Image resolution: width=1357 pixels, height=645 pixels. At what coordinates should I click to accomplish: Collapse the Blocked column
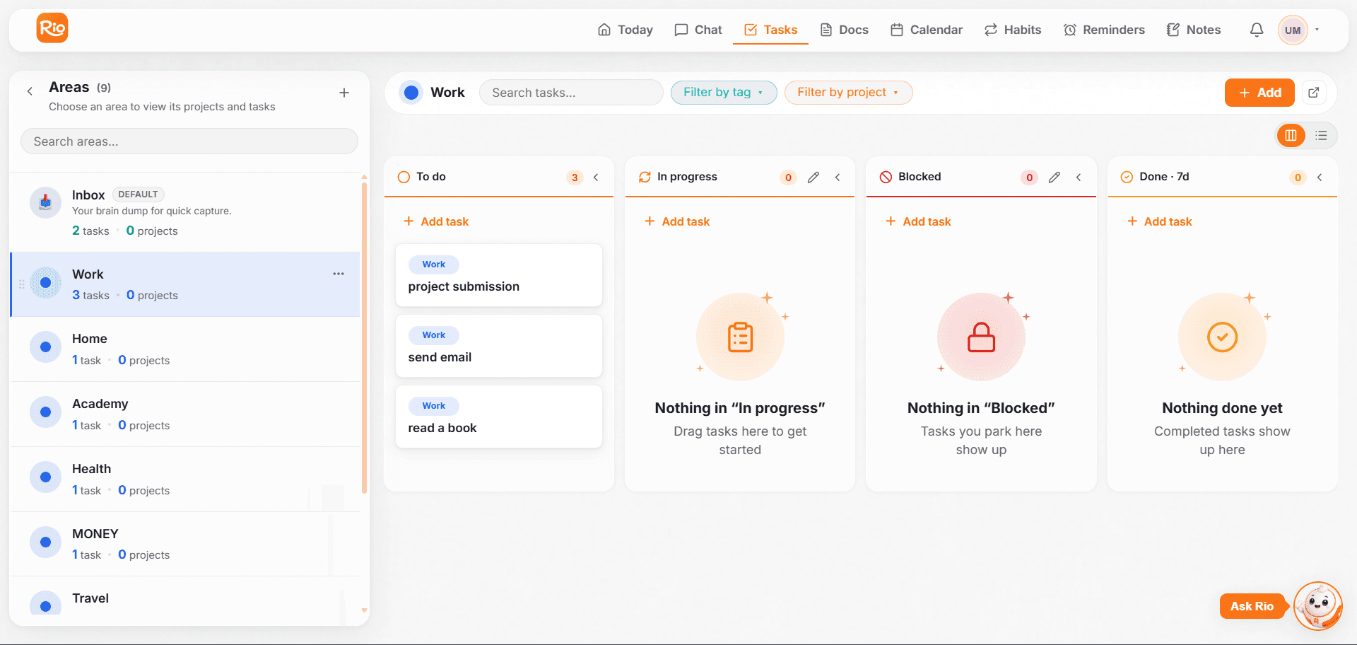click(1079, 177)
